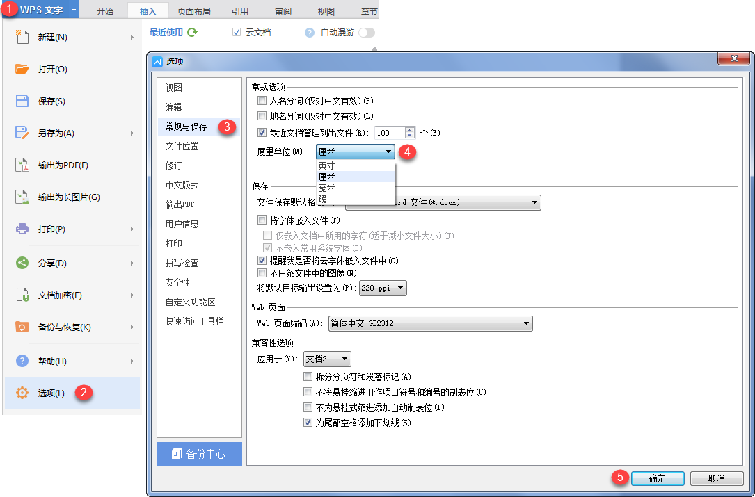Click the Backup and restore icon

[22, 327]
